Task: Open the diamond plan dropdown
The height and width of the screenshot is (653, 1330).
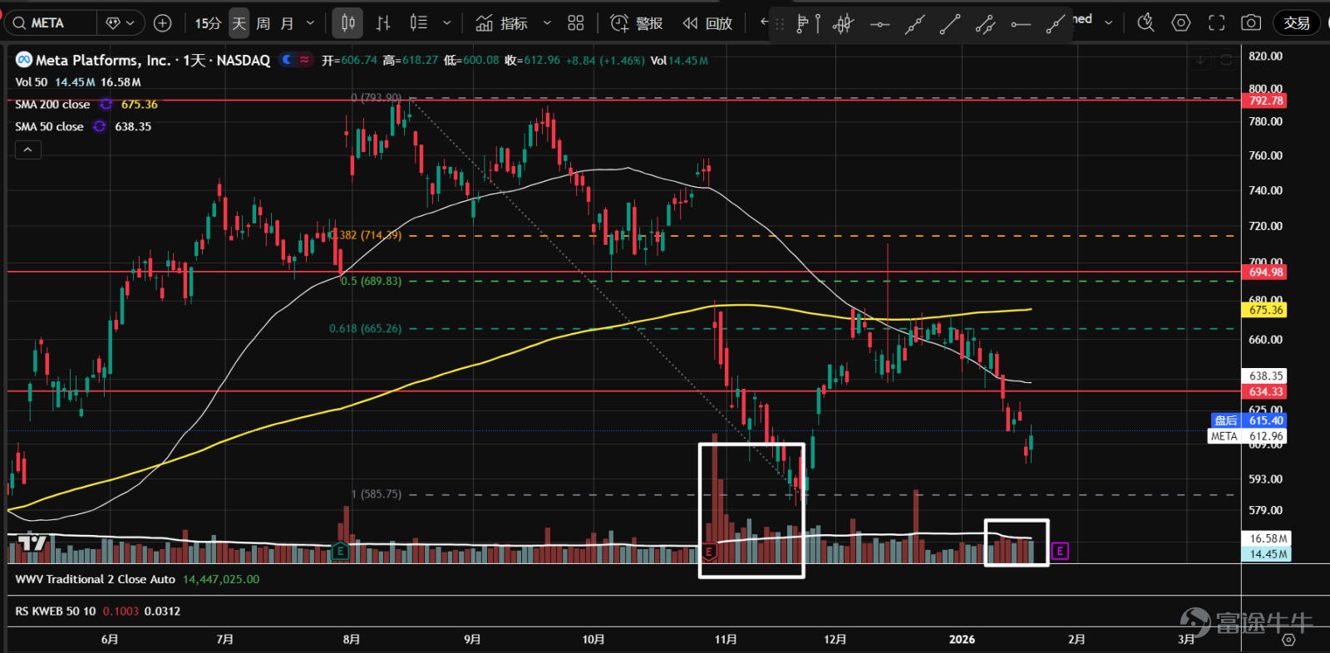Action: 121,23
